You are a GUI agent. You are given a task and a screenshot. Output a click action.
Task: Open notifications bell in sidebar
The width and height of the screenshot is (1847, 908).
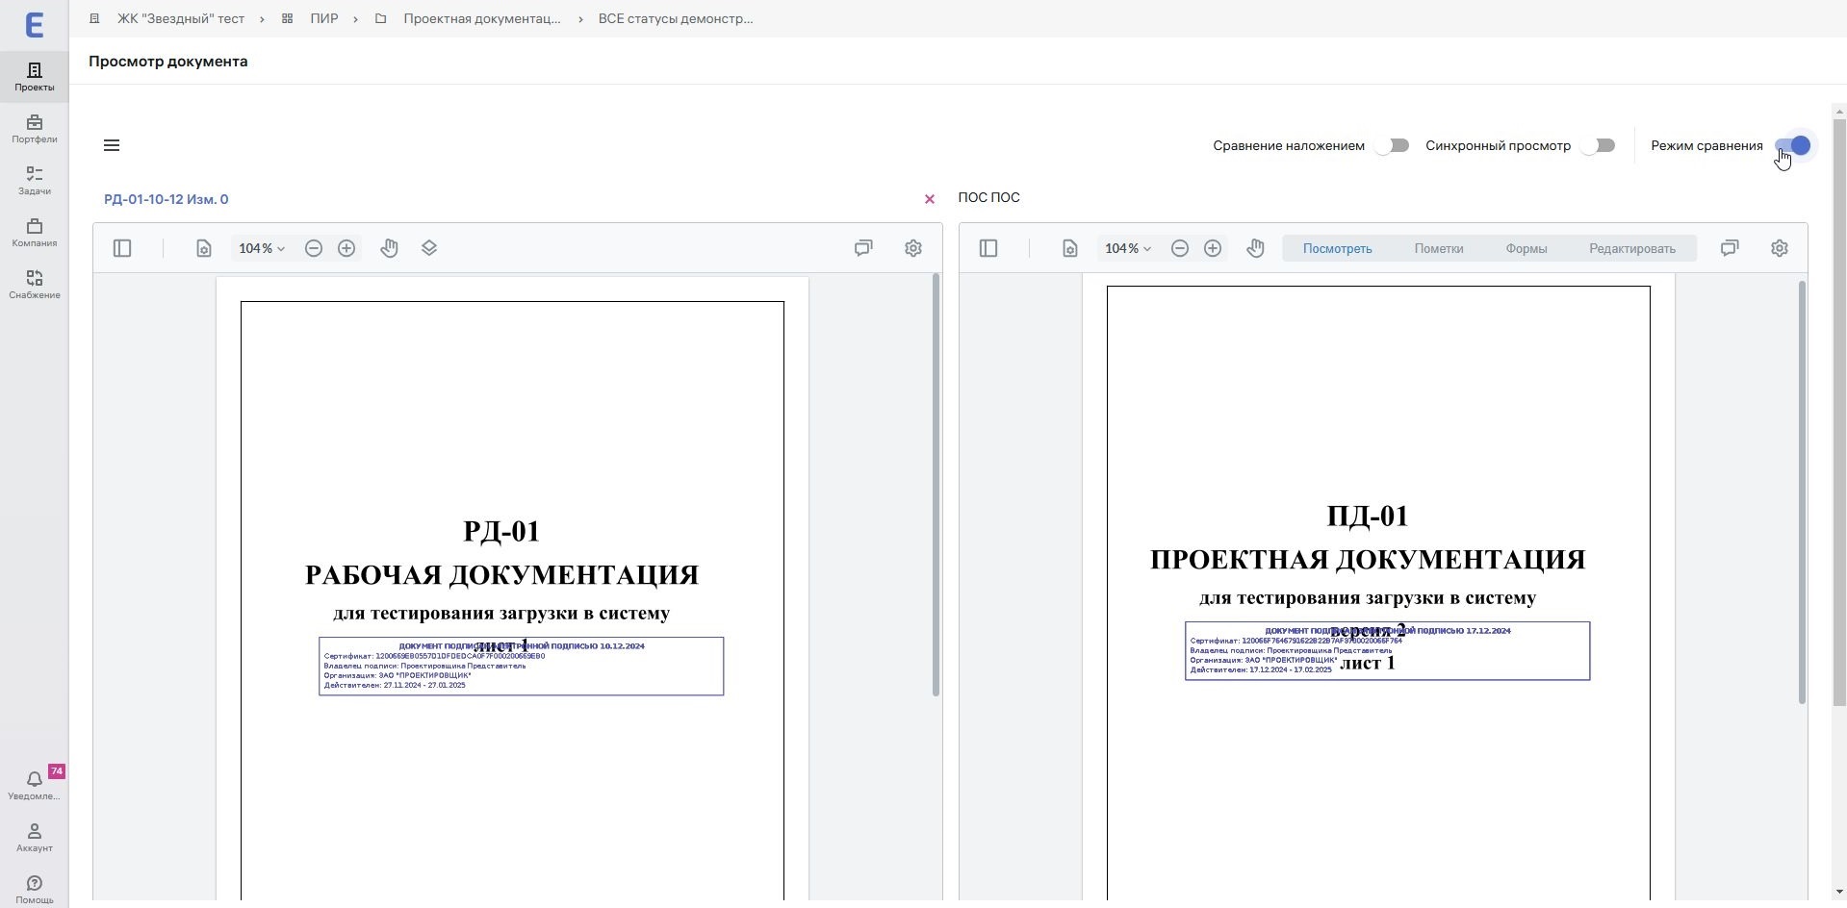point(35,779)
